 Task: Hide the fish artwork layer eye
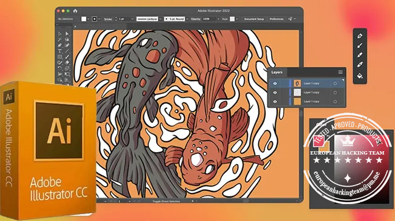pyautogui.click(x=275, y=83)
